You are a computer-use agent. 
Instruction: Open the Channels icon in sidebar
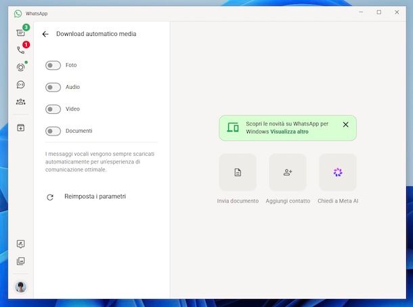21,85
